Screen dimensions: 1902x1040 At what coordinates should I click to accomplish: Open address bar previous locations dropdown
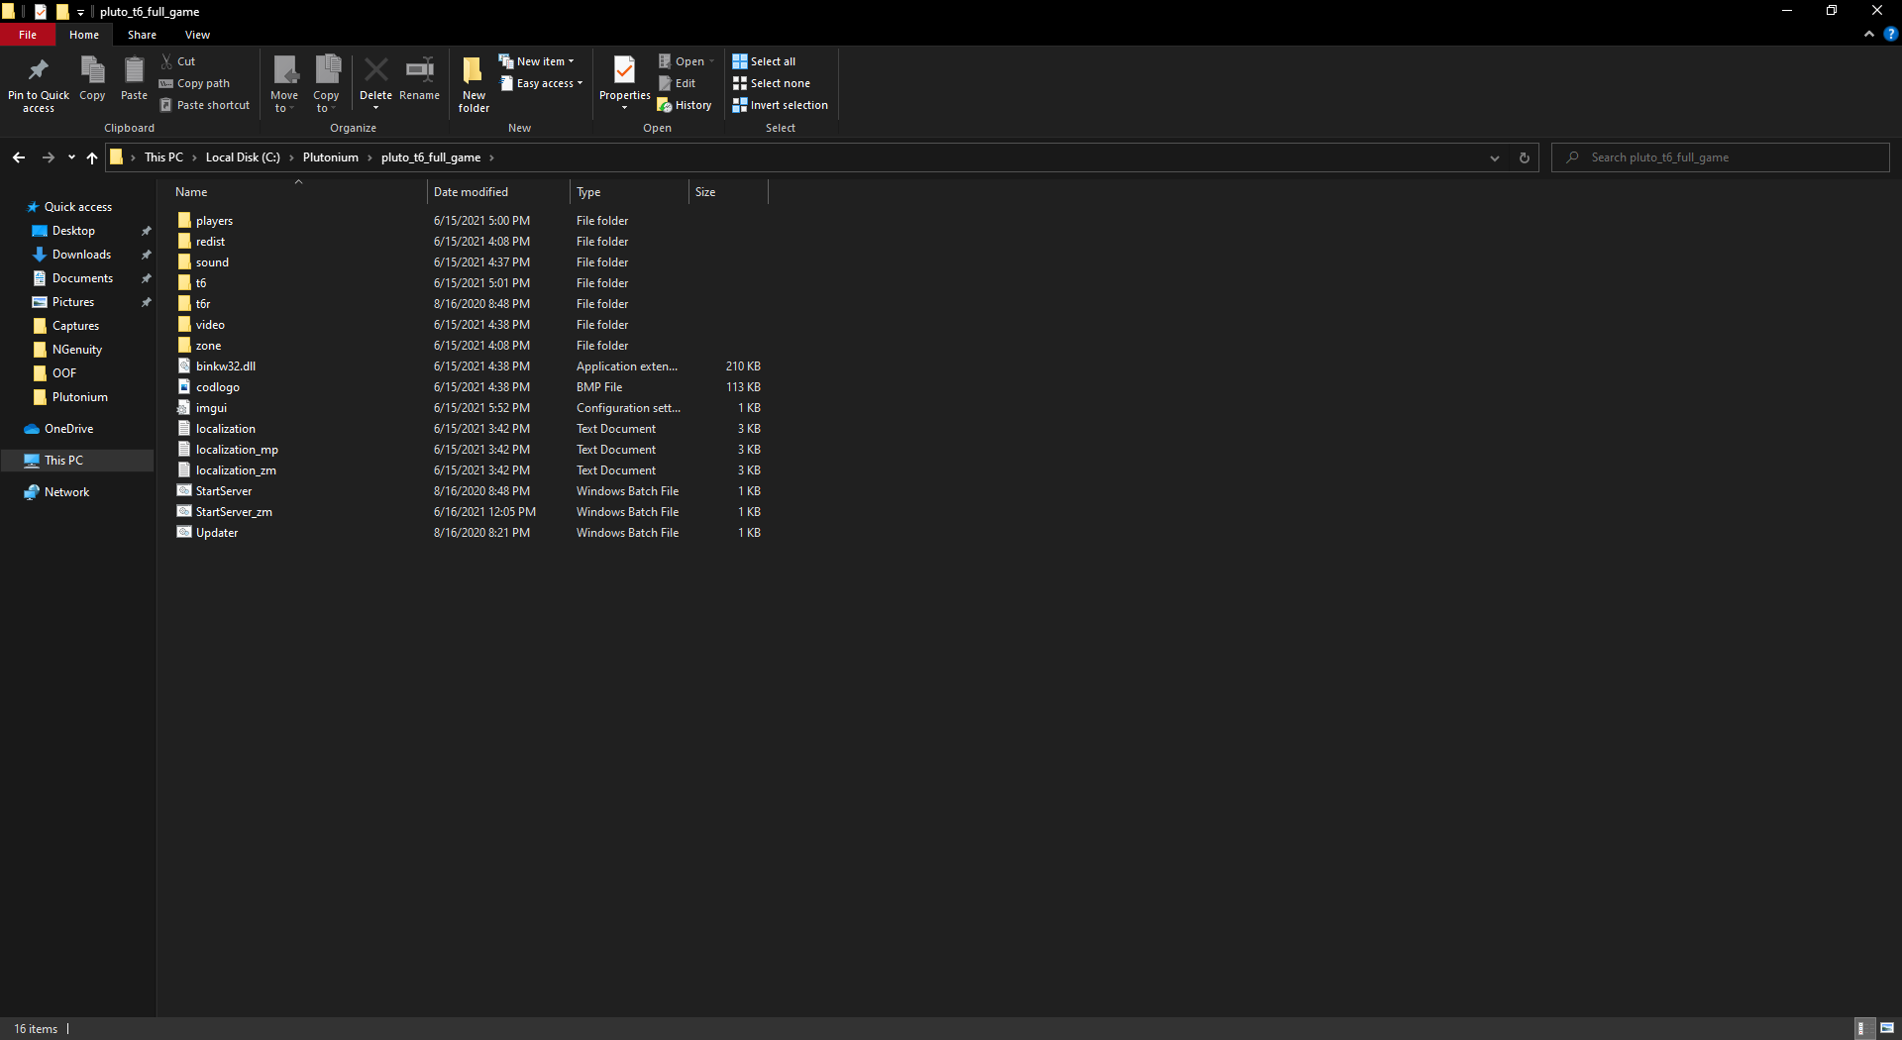click(1495, 157)
